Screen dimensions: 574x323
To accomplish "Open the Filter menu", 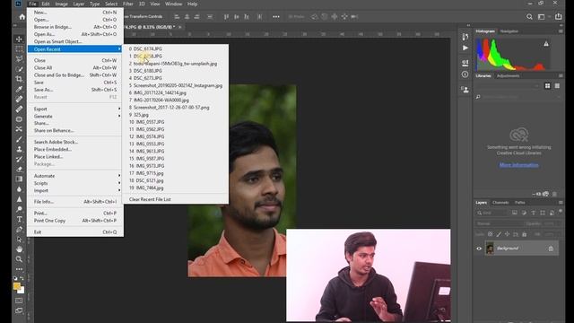I will pos(127,4).
